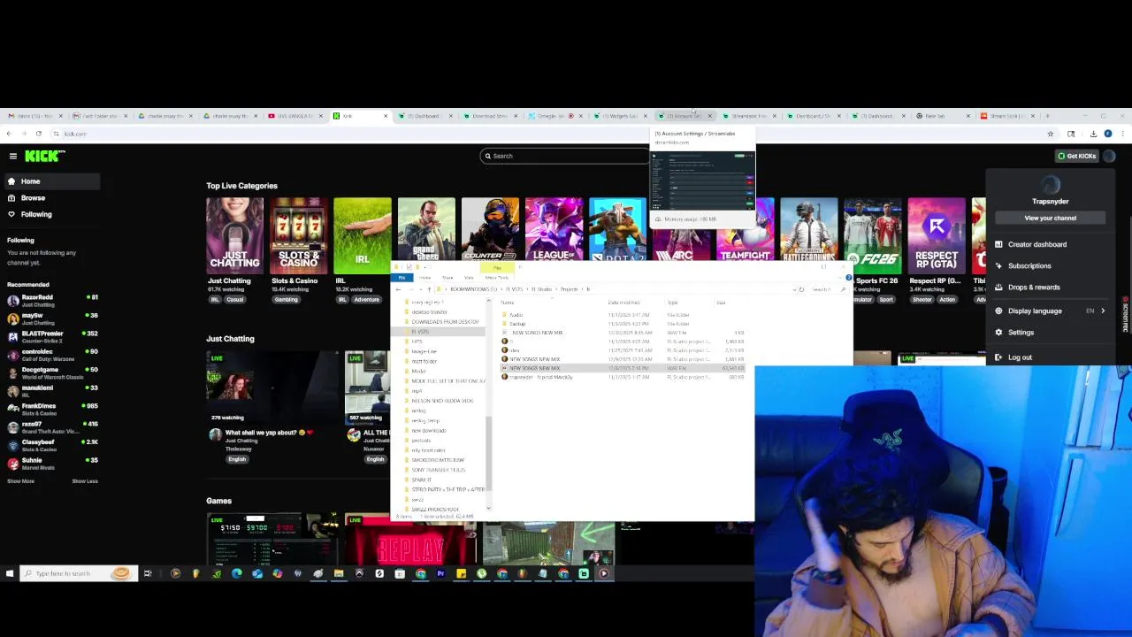Open Settings in profile menu
This screenshot has height=637, width=1132.
pos(1050,332)
